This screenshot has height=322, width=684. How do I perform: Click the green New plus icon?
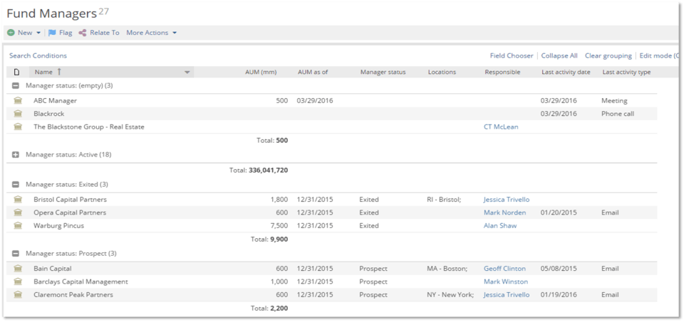pyautogui.click(x=11, y=33)
